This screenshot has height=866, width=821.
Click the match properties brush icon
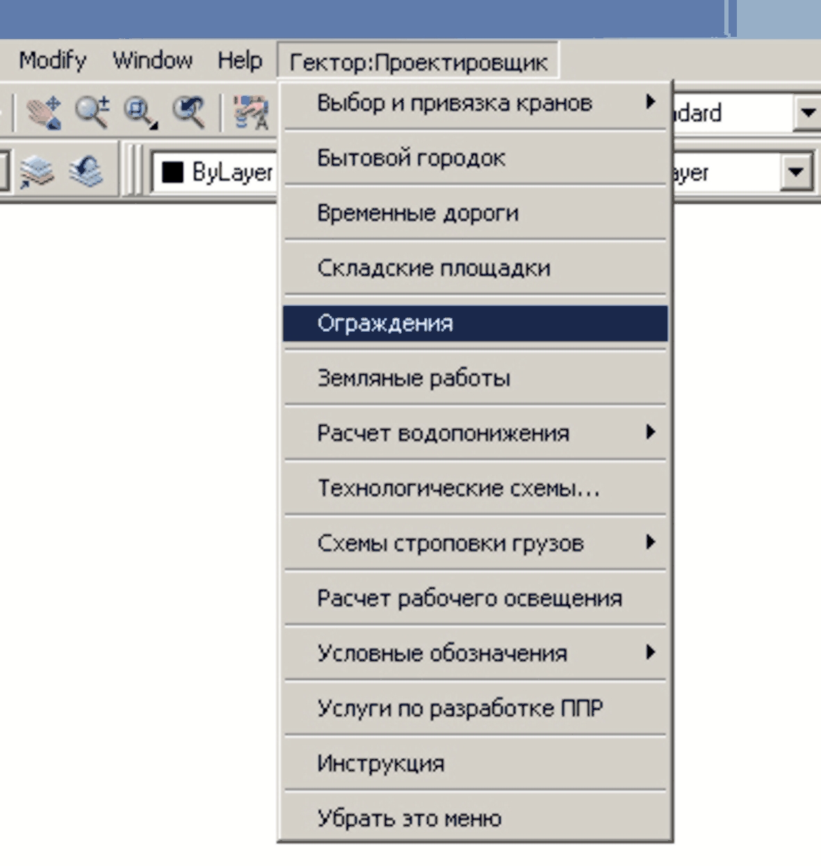pyautogui.click(x=251, y=112)
